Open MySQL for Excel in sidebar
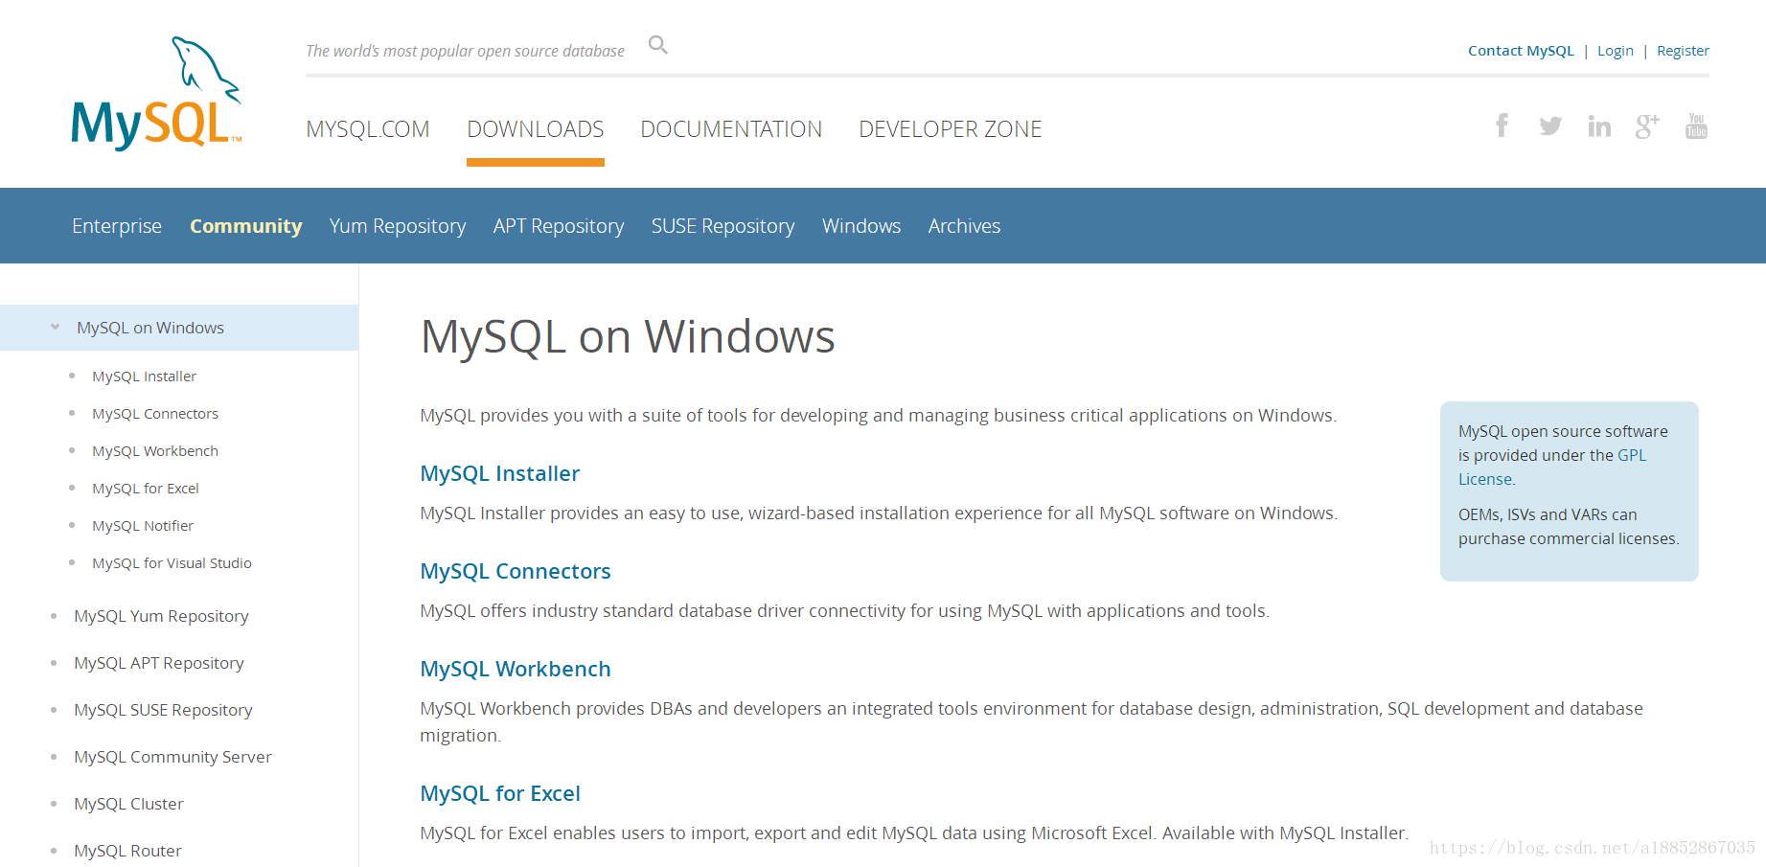Viewport: 1766px width, 867px height. pyautogui.click(x=146, y=489)
